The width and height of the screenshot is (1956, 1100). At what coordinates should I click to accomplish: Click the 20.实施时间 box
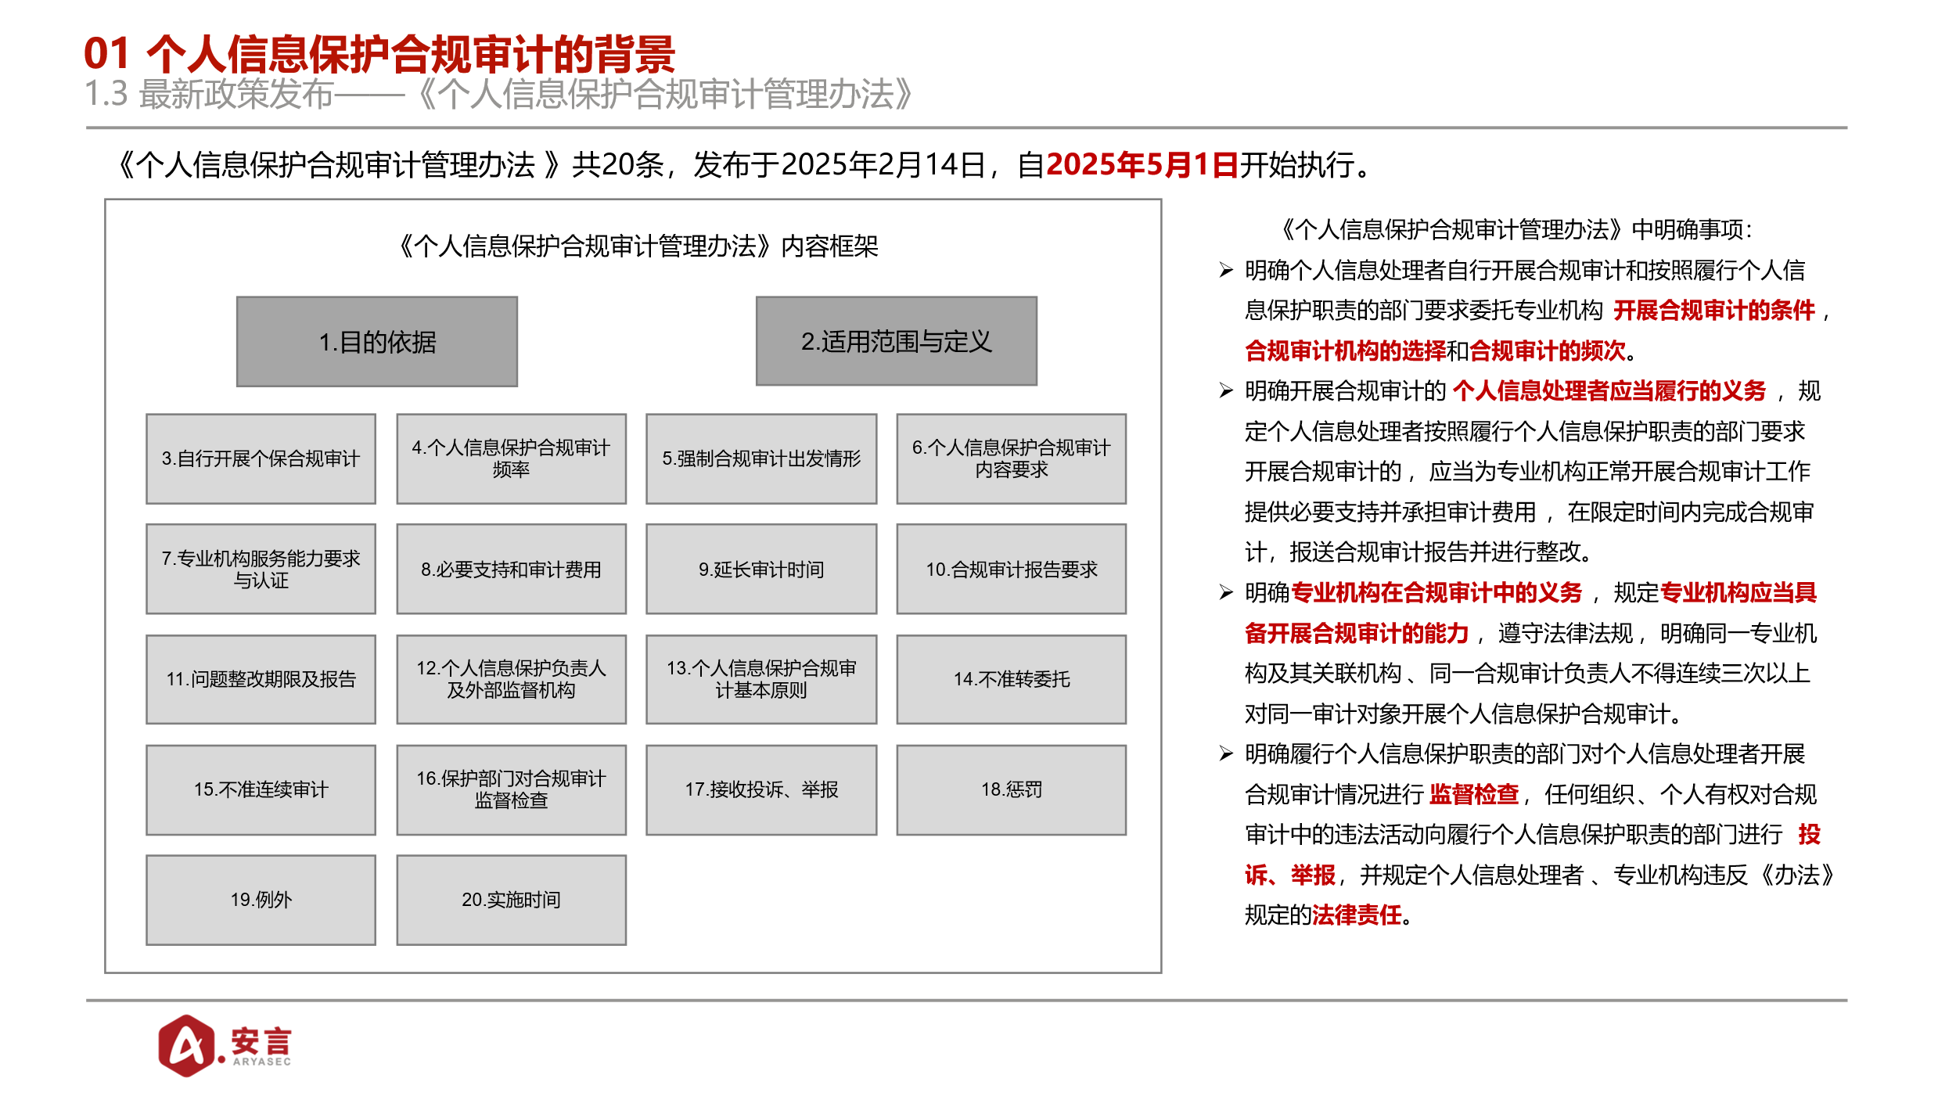point(511,900)
